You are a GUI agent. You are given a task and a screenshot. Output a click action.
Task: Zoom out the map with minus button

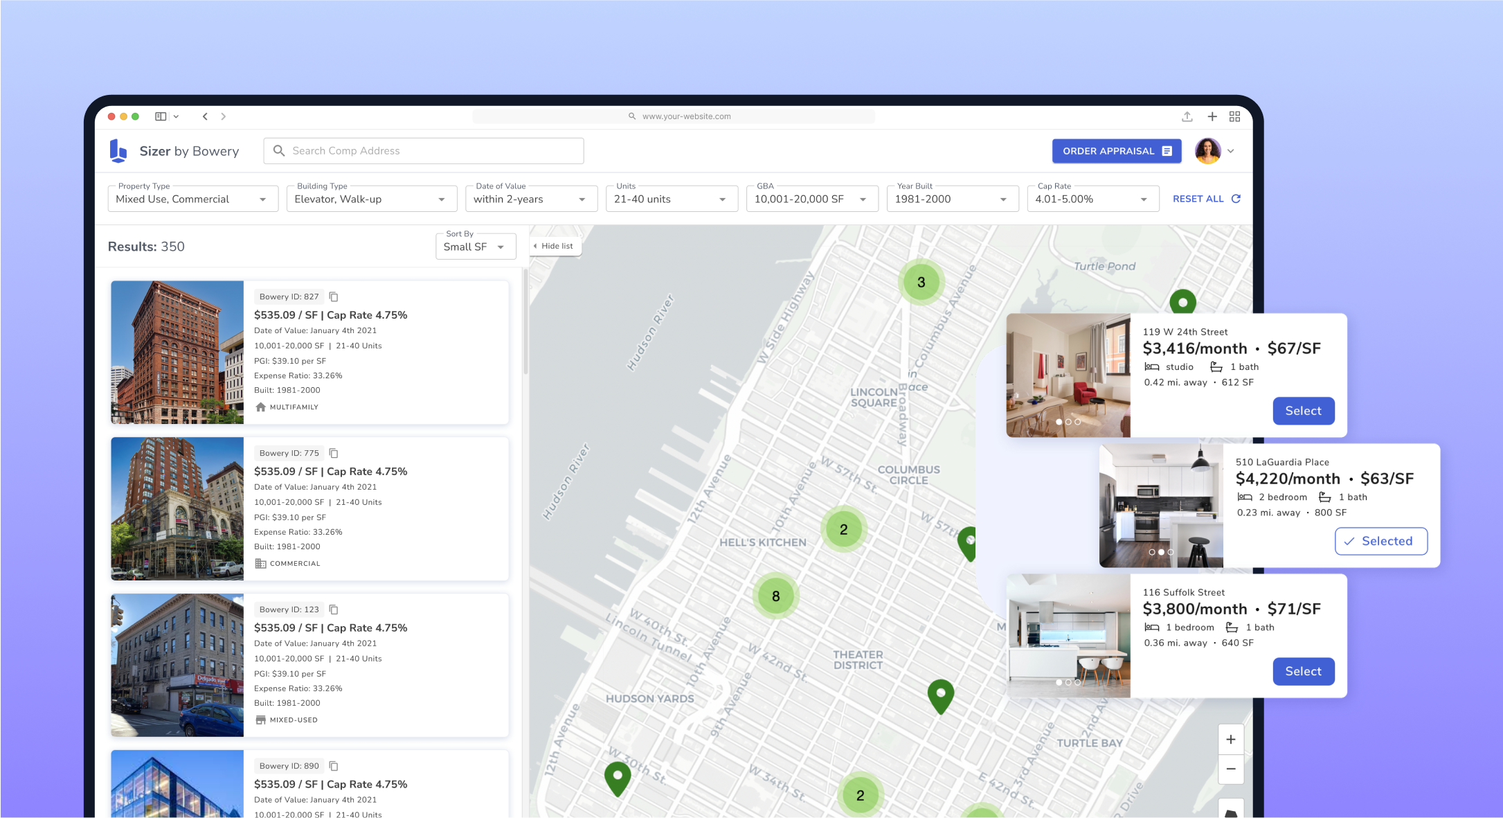point(1230,769)
